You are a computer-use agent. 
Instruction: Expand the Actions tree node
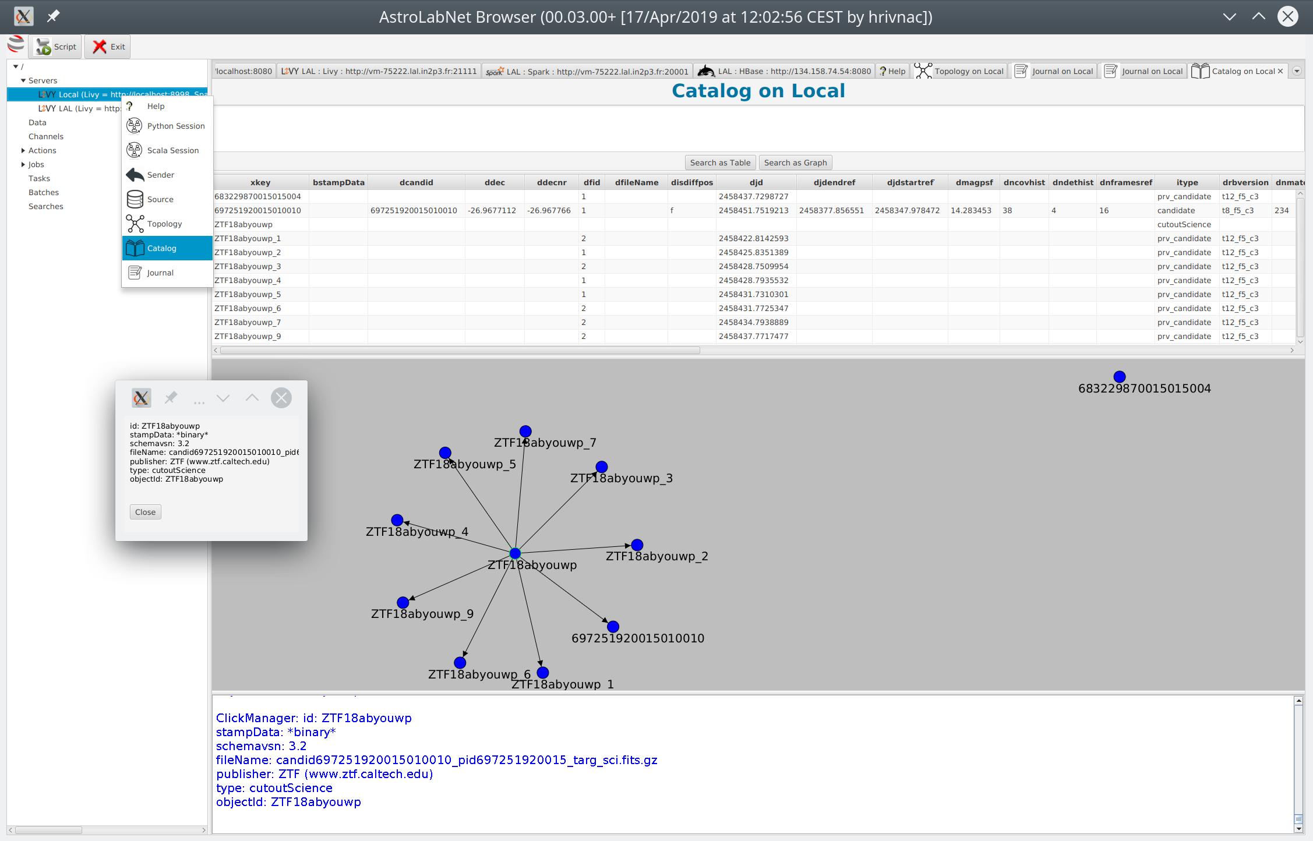pyautogui.click(x=23, y=150)
